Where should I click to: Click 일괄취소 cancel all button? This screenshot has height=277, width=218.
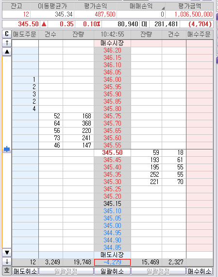(112, 271)
